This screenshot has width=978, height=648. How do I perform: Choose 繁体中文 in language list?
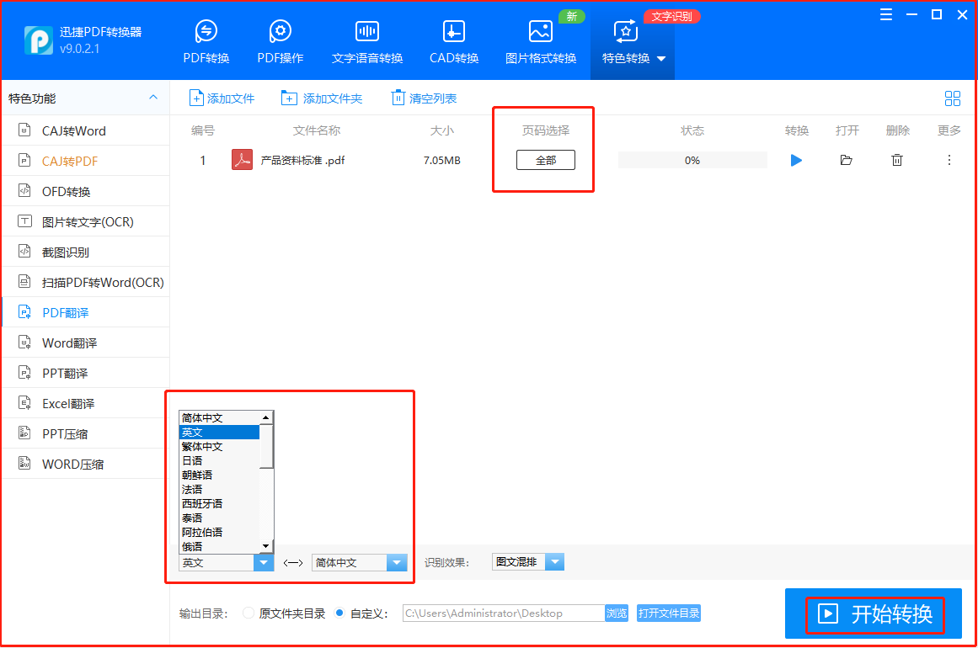click(x=219, y=446)
